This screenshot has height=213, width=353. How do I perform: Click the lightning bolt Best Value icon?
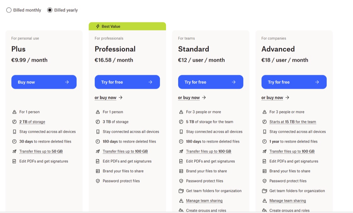tap(98, 26)
